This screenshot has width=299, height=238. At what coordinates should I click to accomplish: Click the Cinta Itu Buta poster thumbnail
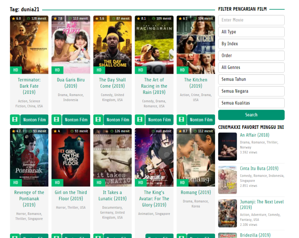click(227, 180)
